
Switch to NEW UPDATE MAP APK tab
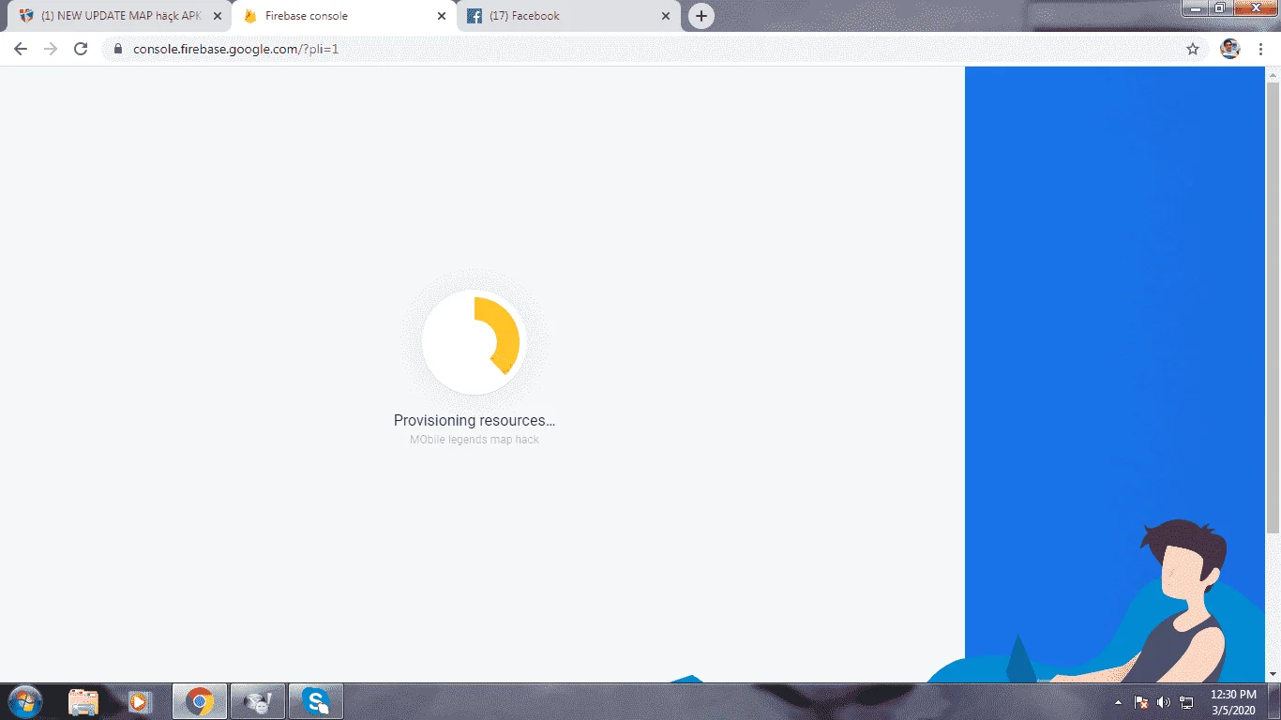[x=118, y=16]
